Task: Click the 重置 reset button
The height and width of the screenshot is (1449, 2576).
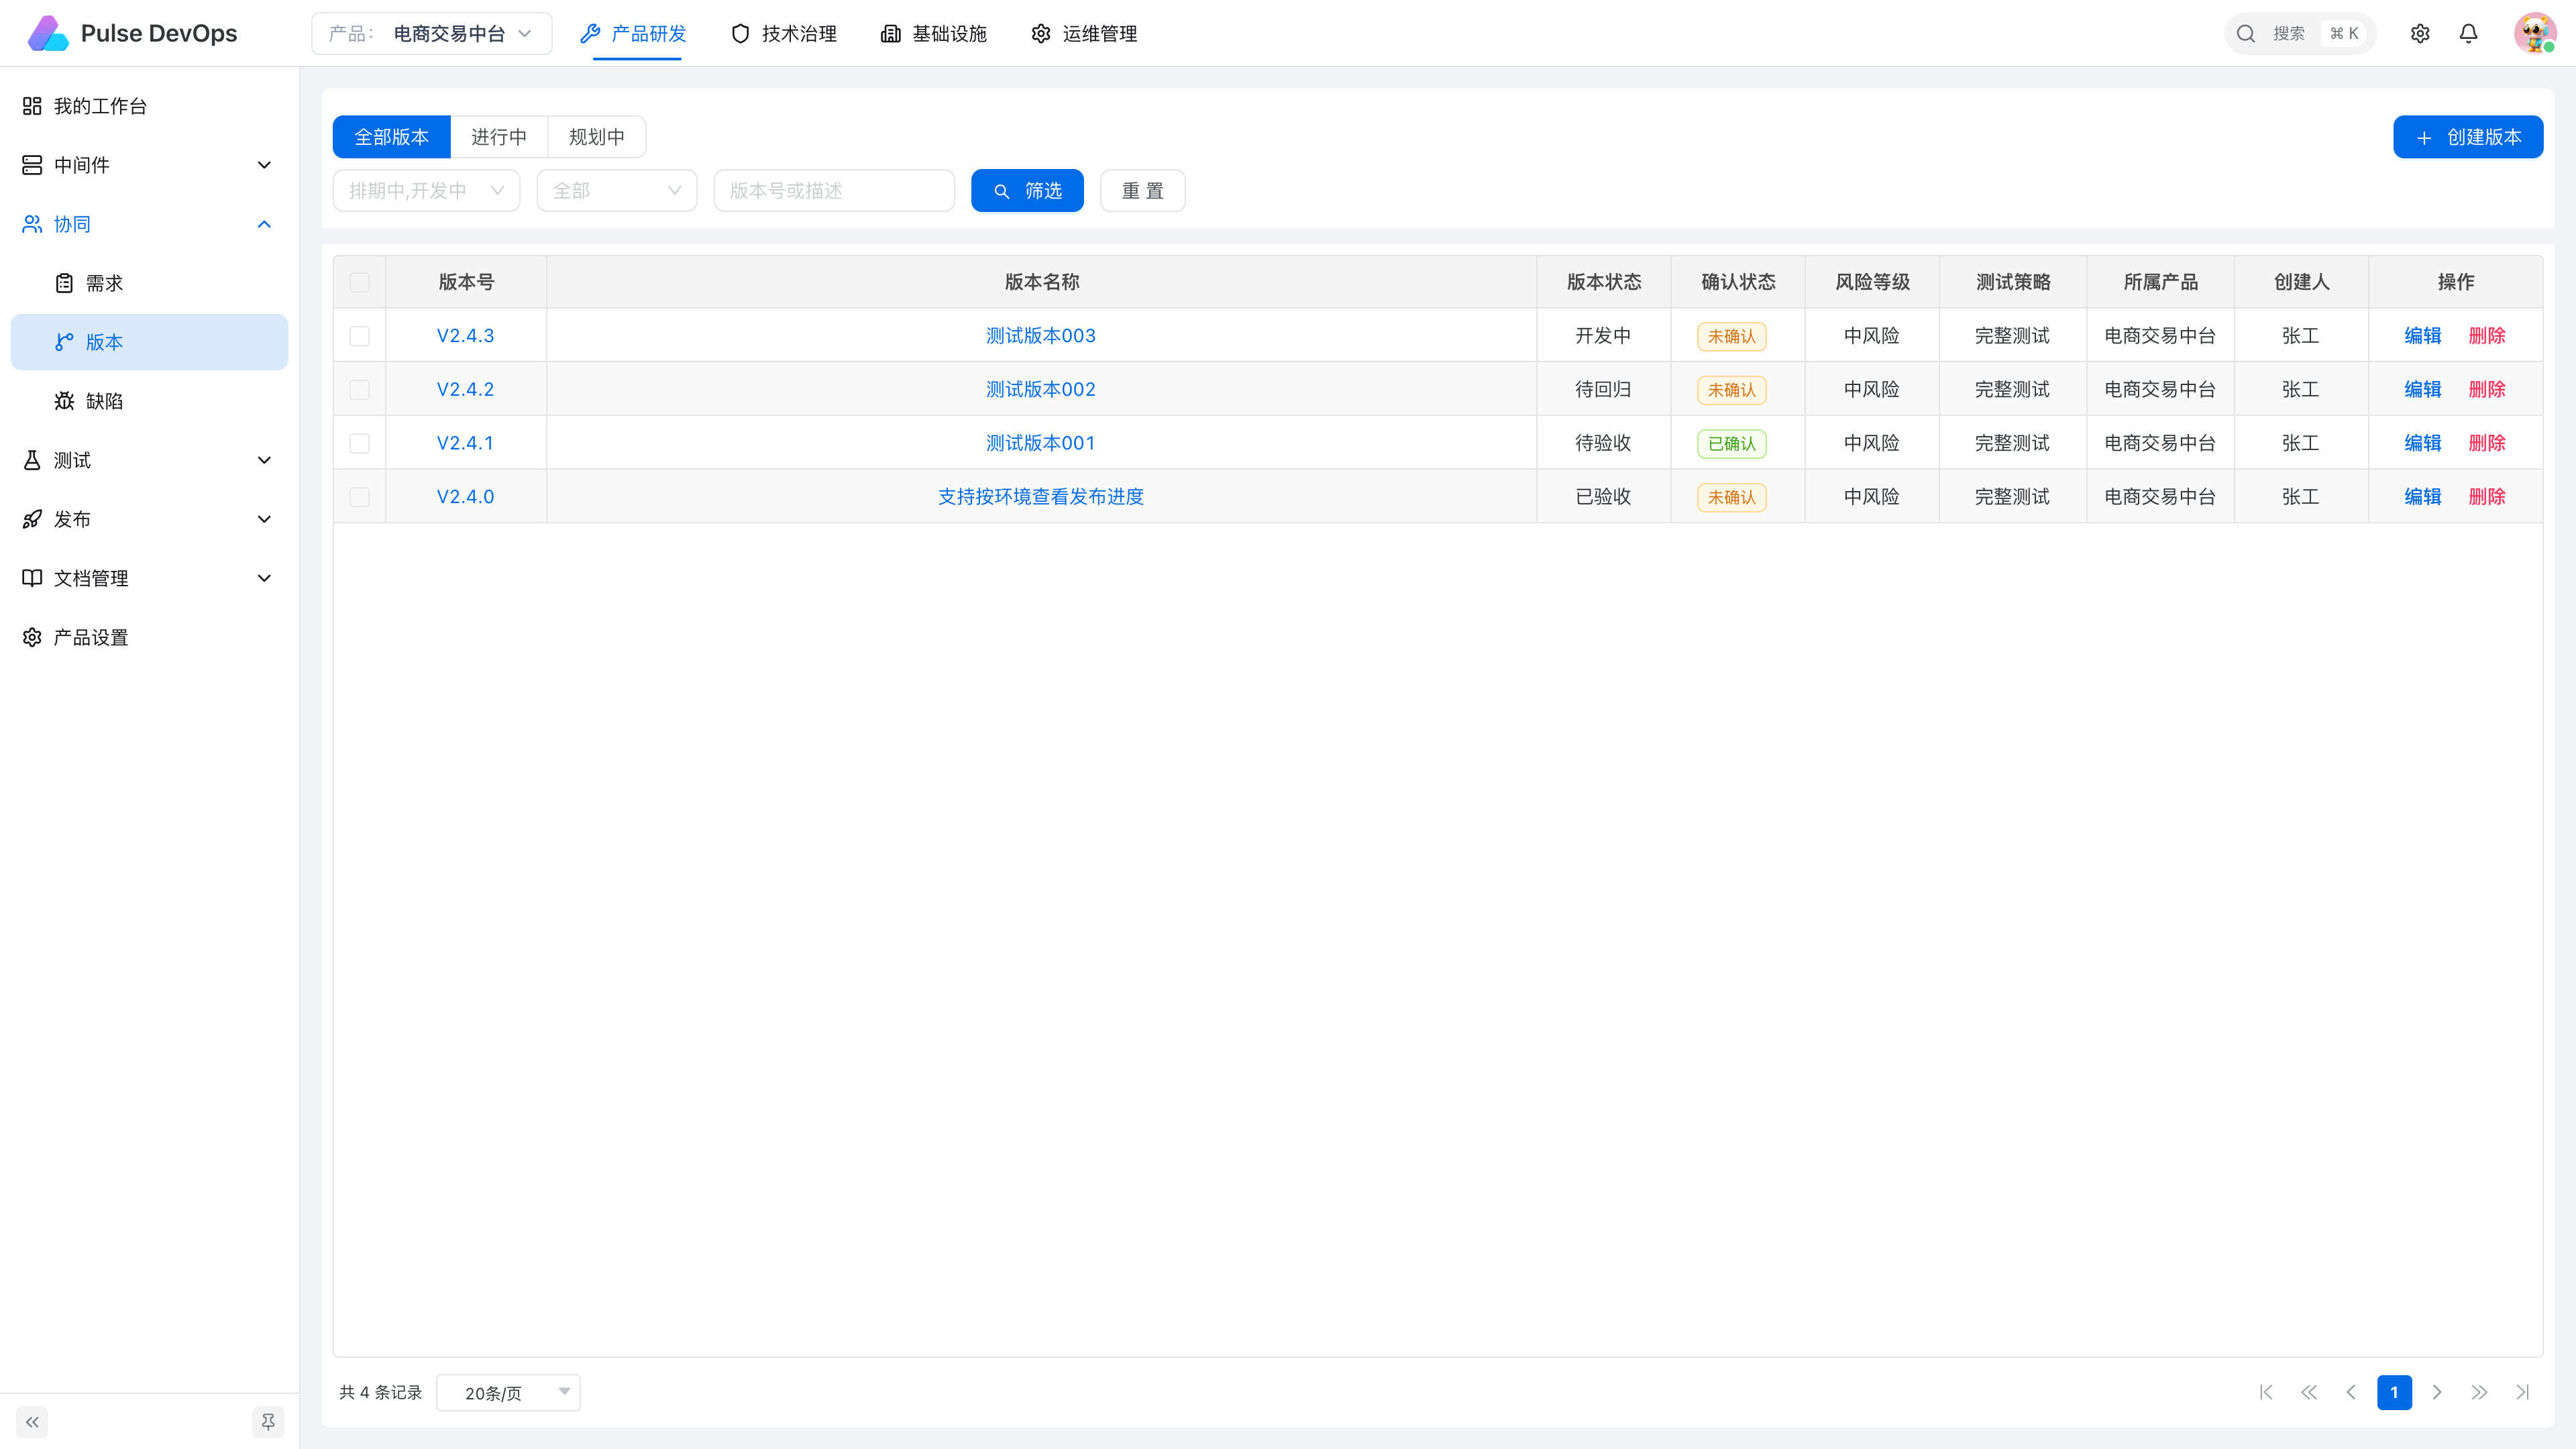Action: tap(1143, 190)
